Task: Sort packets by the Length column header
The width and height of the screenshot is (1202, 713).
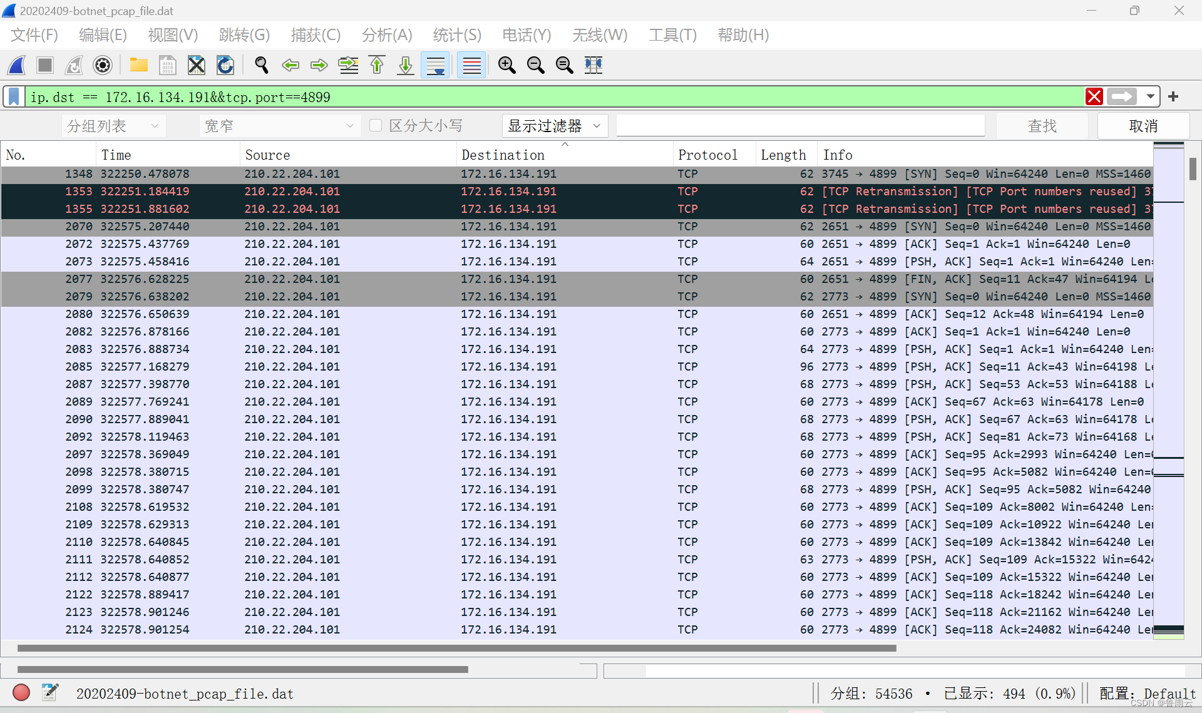Action: (x=787, y=155)
